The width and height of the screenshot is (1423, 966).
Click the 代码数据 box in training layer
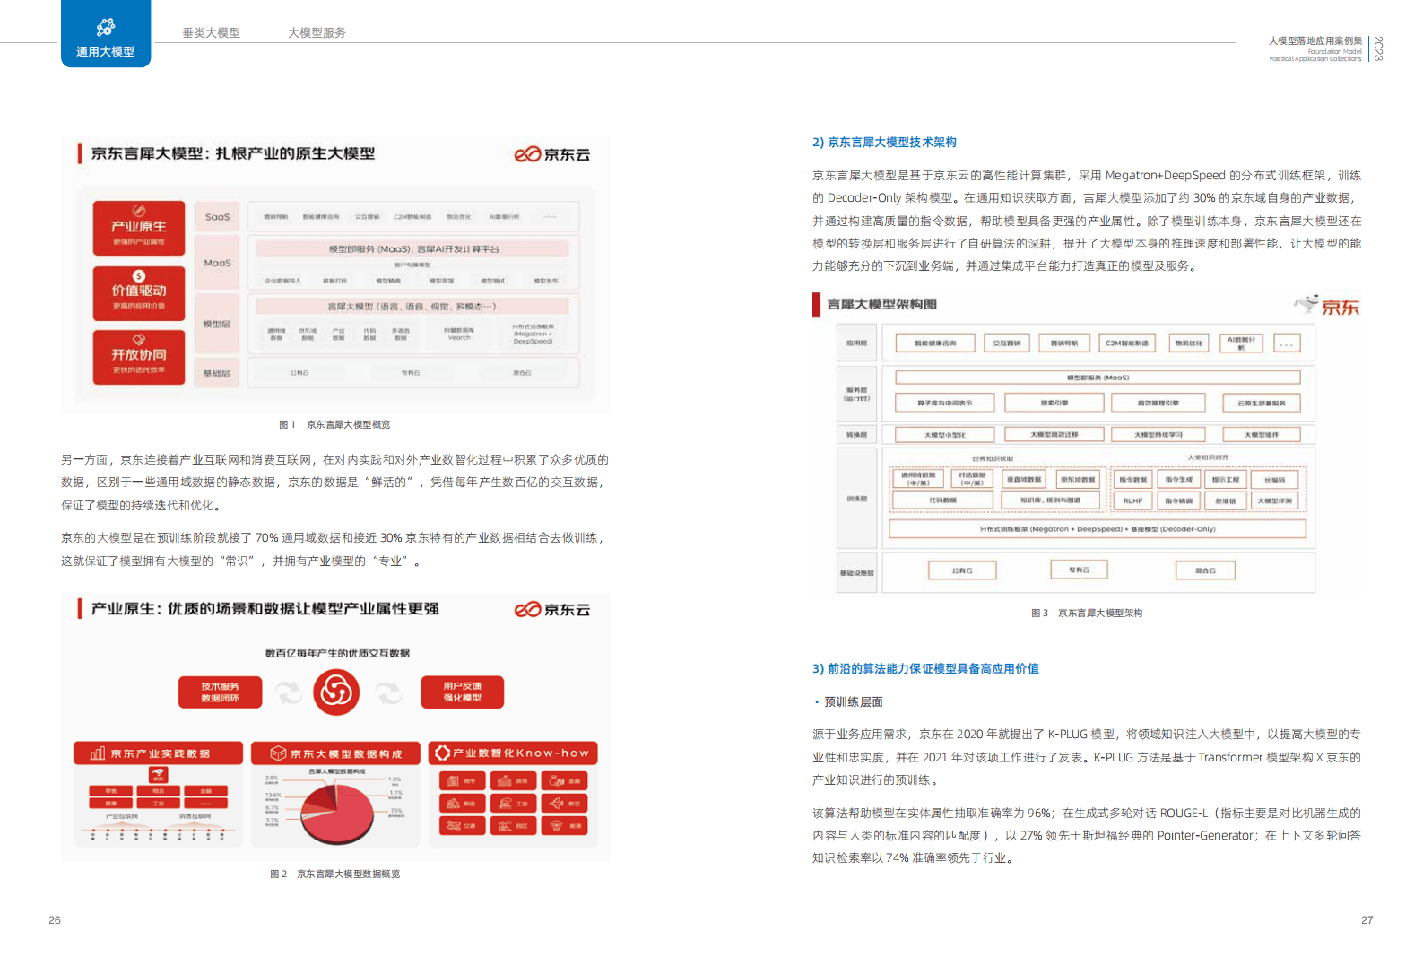942,500
